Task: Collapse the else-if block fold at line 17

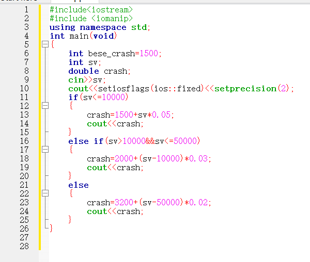Action: point(45,150)
